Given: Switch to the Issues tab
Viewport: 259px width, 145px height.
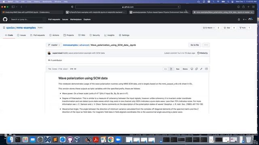Looking at the screenshot, I should 21,35.
